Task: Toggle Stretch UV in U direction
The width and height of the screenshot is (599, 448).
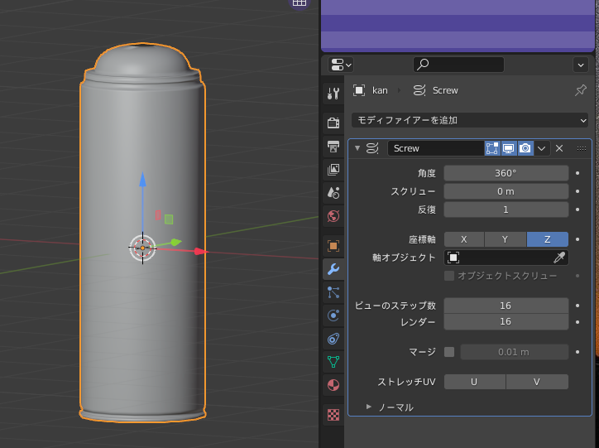Action: point(474,382)
